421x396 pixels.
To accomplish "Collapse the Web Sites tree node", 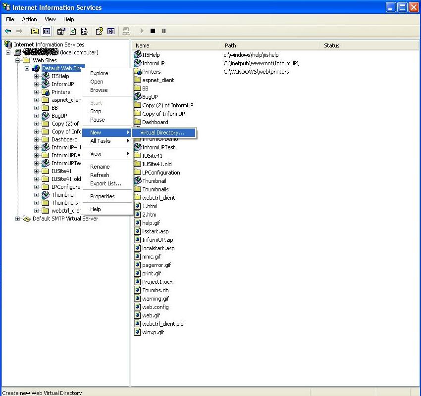I will coord(18,60).
